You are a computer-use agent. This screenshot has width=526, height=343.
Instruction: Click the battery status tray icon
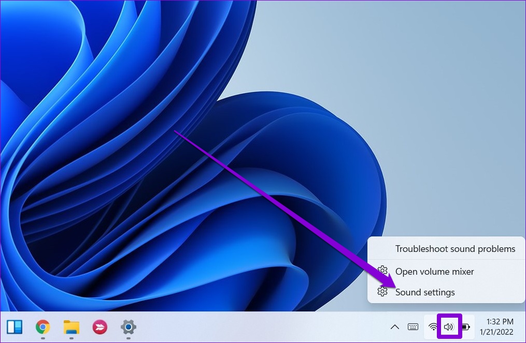coord(465,327)
